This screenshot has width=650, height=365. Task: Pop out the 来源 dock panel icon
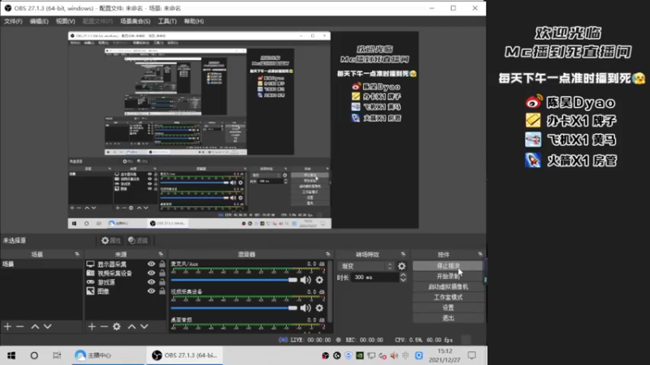[x=161, y=254]
